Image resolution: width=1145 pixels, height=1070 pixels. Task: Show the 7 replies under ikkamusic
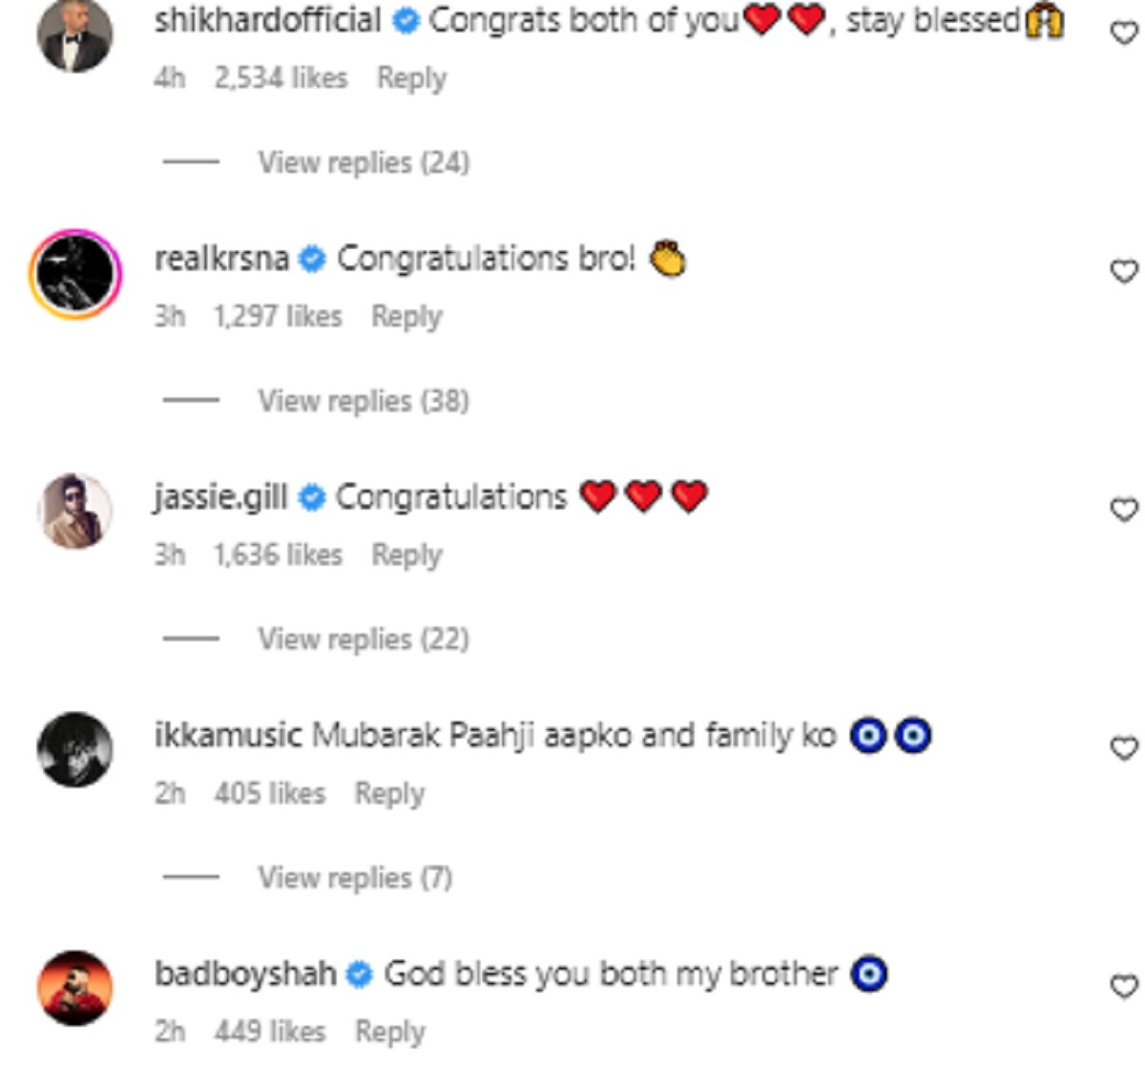click(x=354, y=877)
